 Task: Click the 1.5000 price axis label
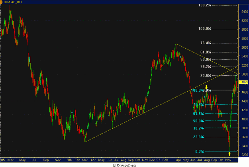point(243,75)
